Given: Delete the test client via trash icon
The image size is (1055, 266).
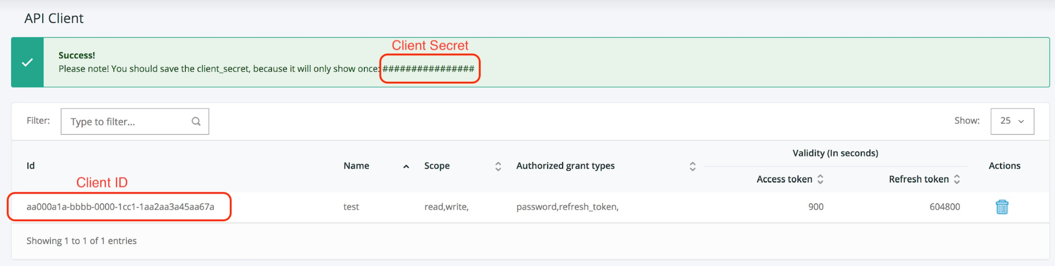Looking at the screenshot, I should pos(1001,207).
